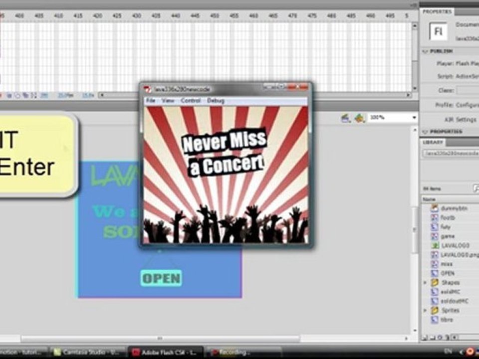Click frame 450 on the timeline ruler
The width and height of the screenshot is (479, 359).
215,15
